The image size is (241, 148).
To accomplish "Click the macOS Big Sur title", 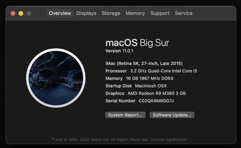I will (x=137, y=42).
